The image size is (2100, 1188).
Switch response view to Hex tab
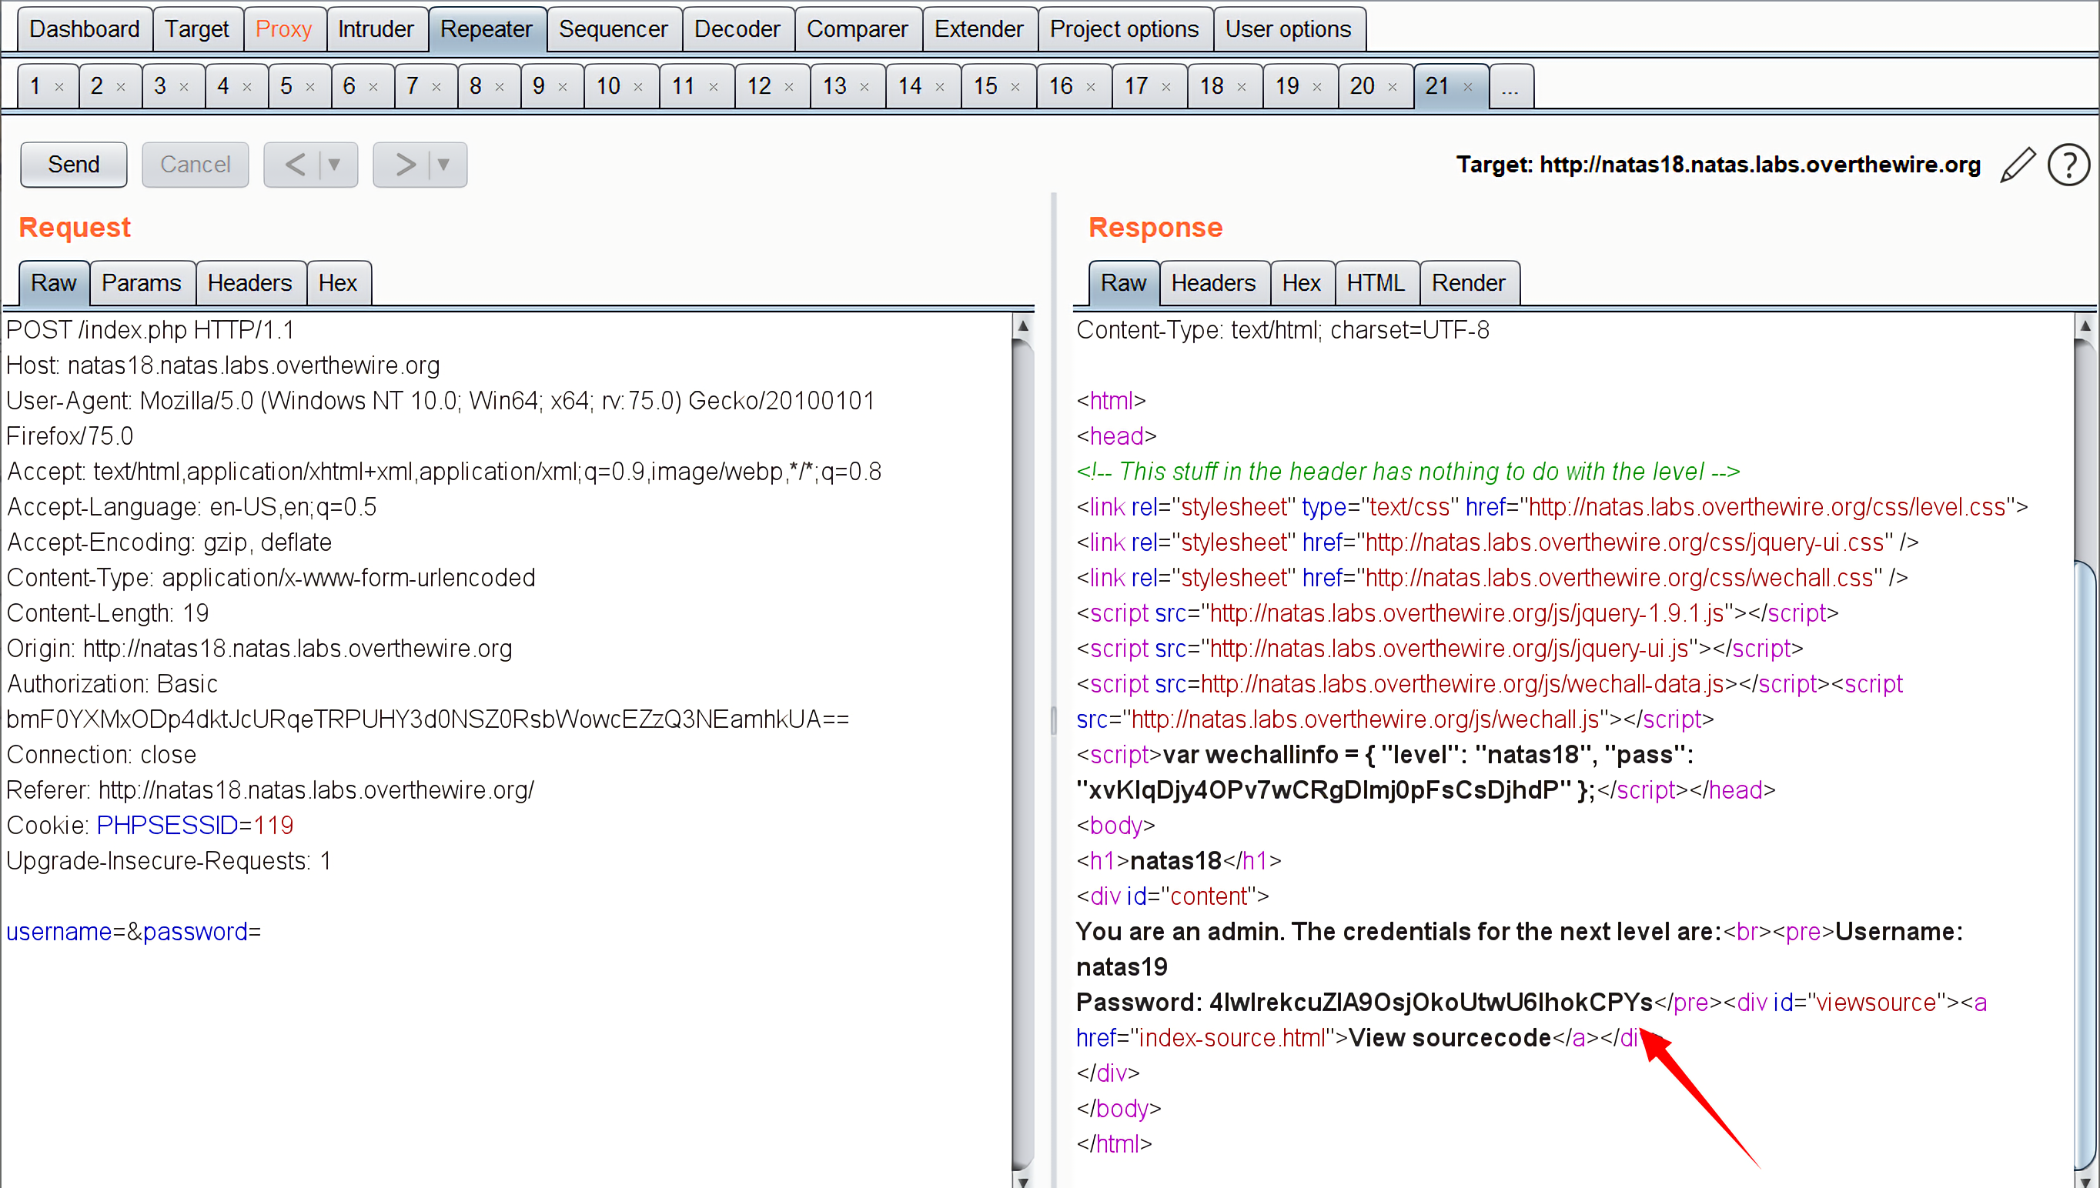(1302, 283)
